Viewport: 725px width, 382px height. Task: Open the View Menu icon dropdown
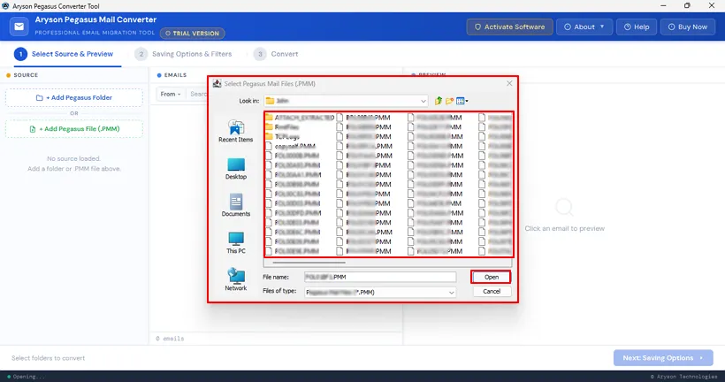462,101
